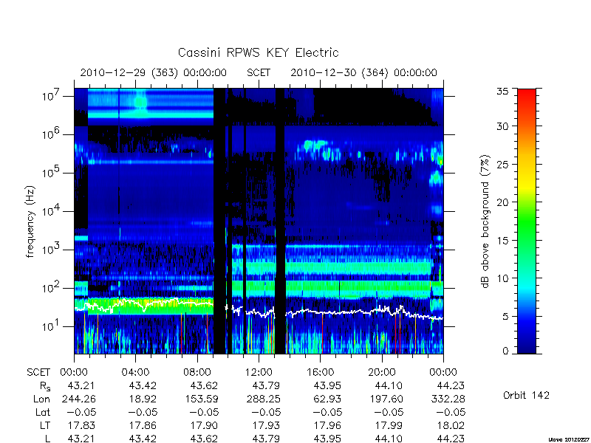Click the '0' colorbar tick label

(505, 351)
